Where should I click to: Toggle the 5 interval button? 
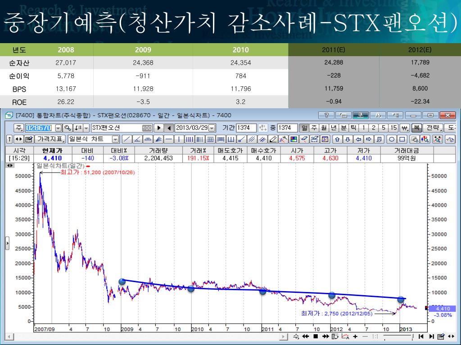[x=384, y=128]
